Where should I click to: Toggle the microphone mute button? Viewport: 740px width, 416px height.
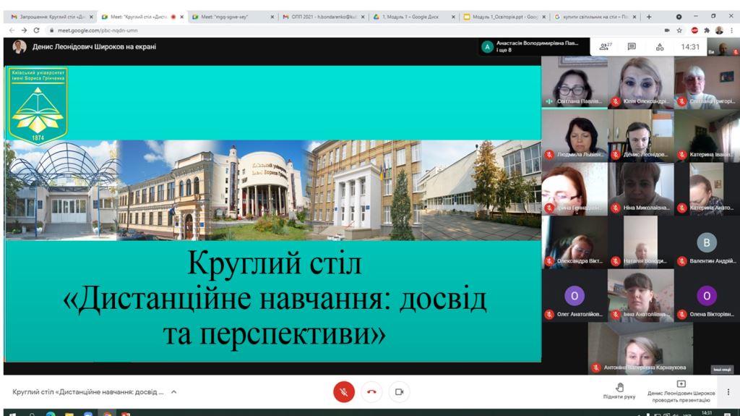coord(344,391)
